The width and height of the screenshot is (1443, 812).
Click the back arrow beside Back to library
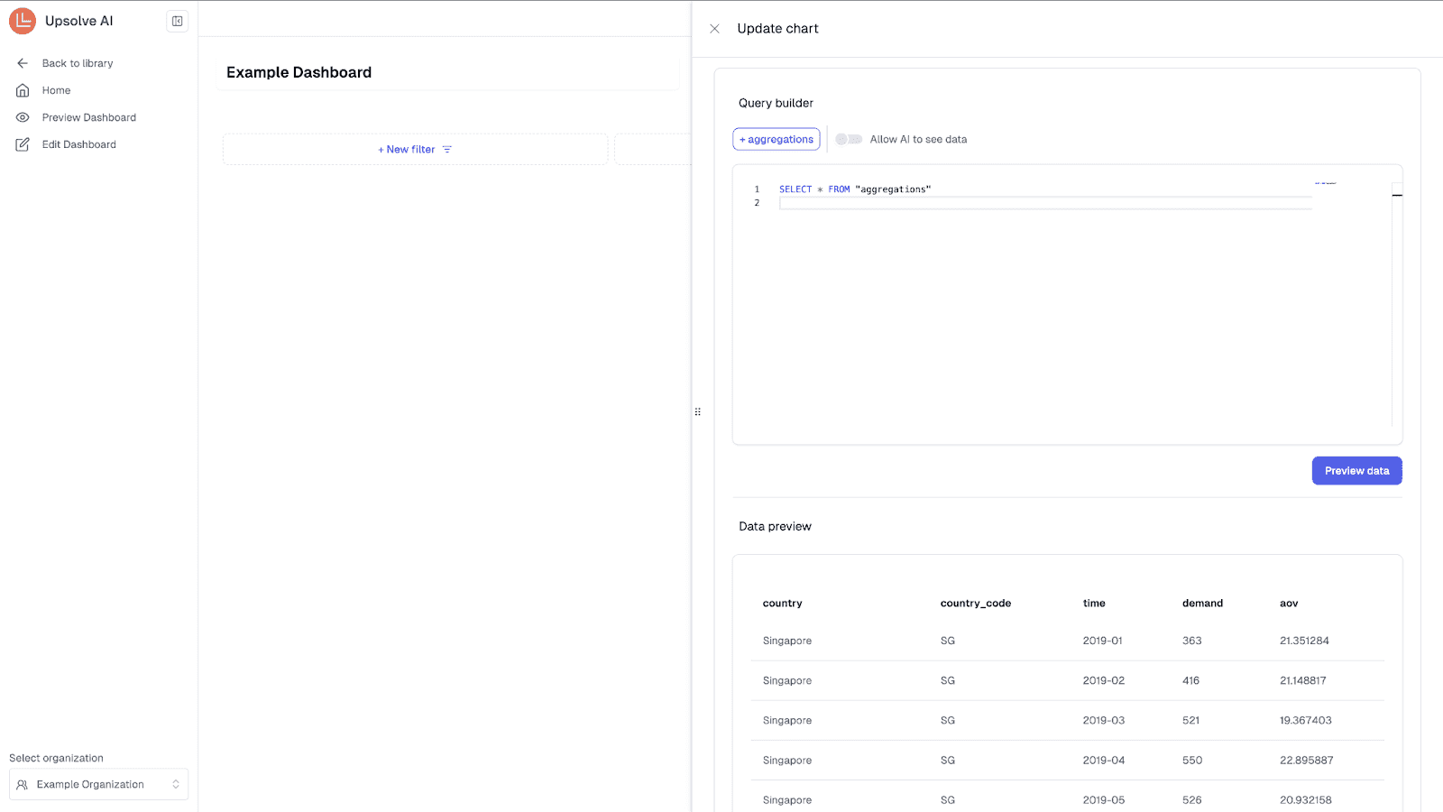pos(22,63)
